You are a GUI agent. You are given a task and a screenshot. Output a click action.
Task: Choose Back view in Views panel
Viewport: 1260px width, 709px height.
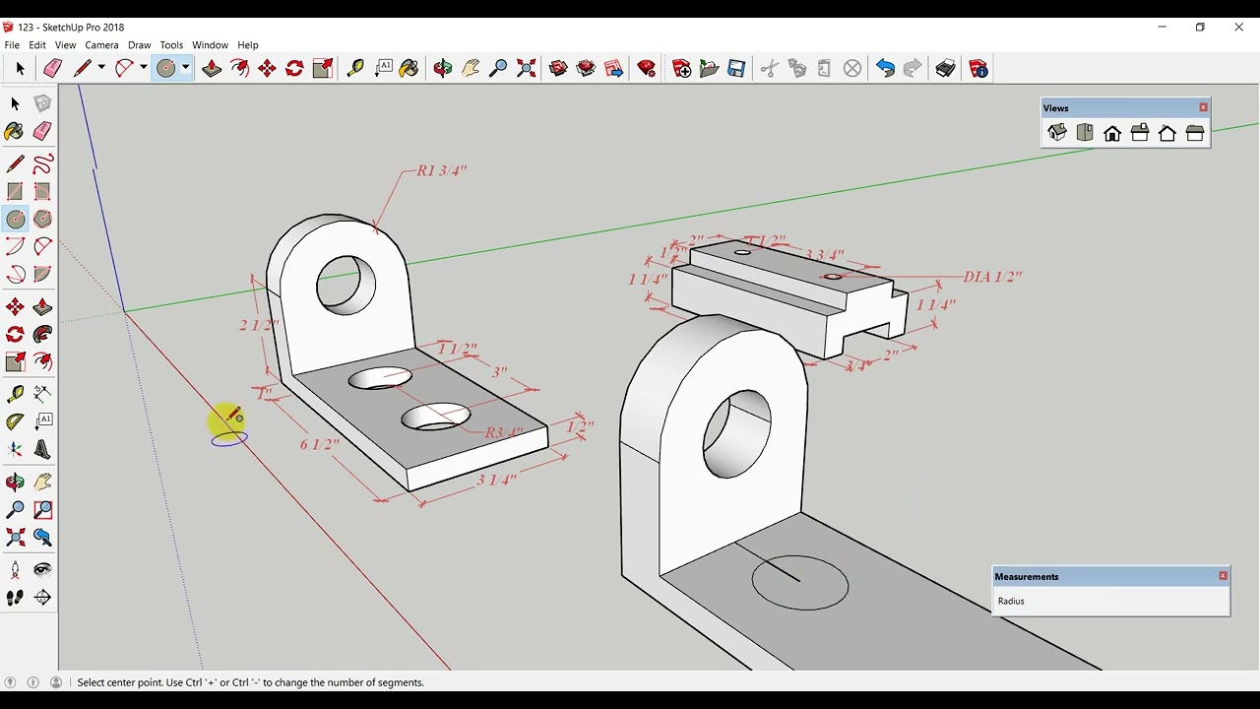coord(1167,133)
